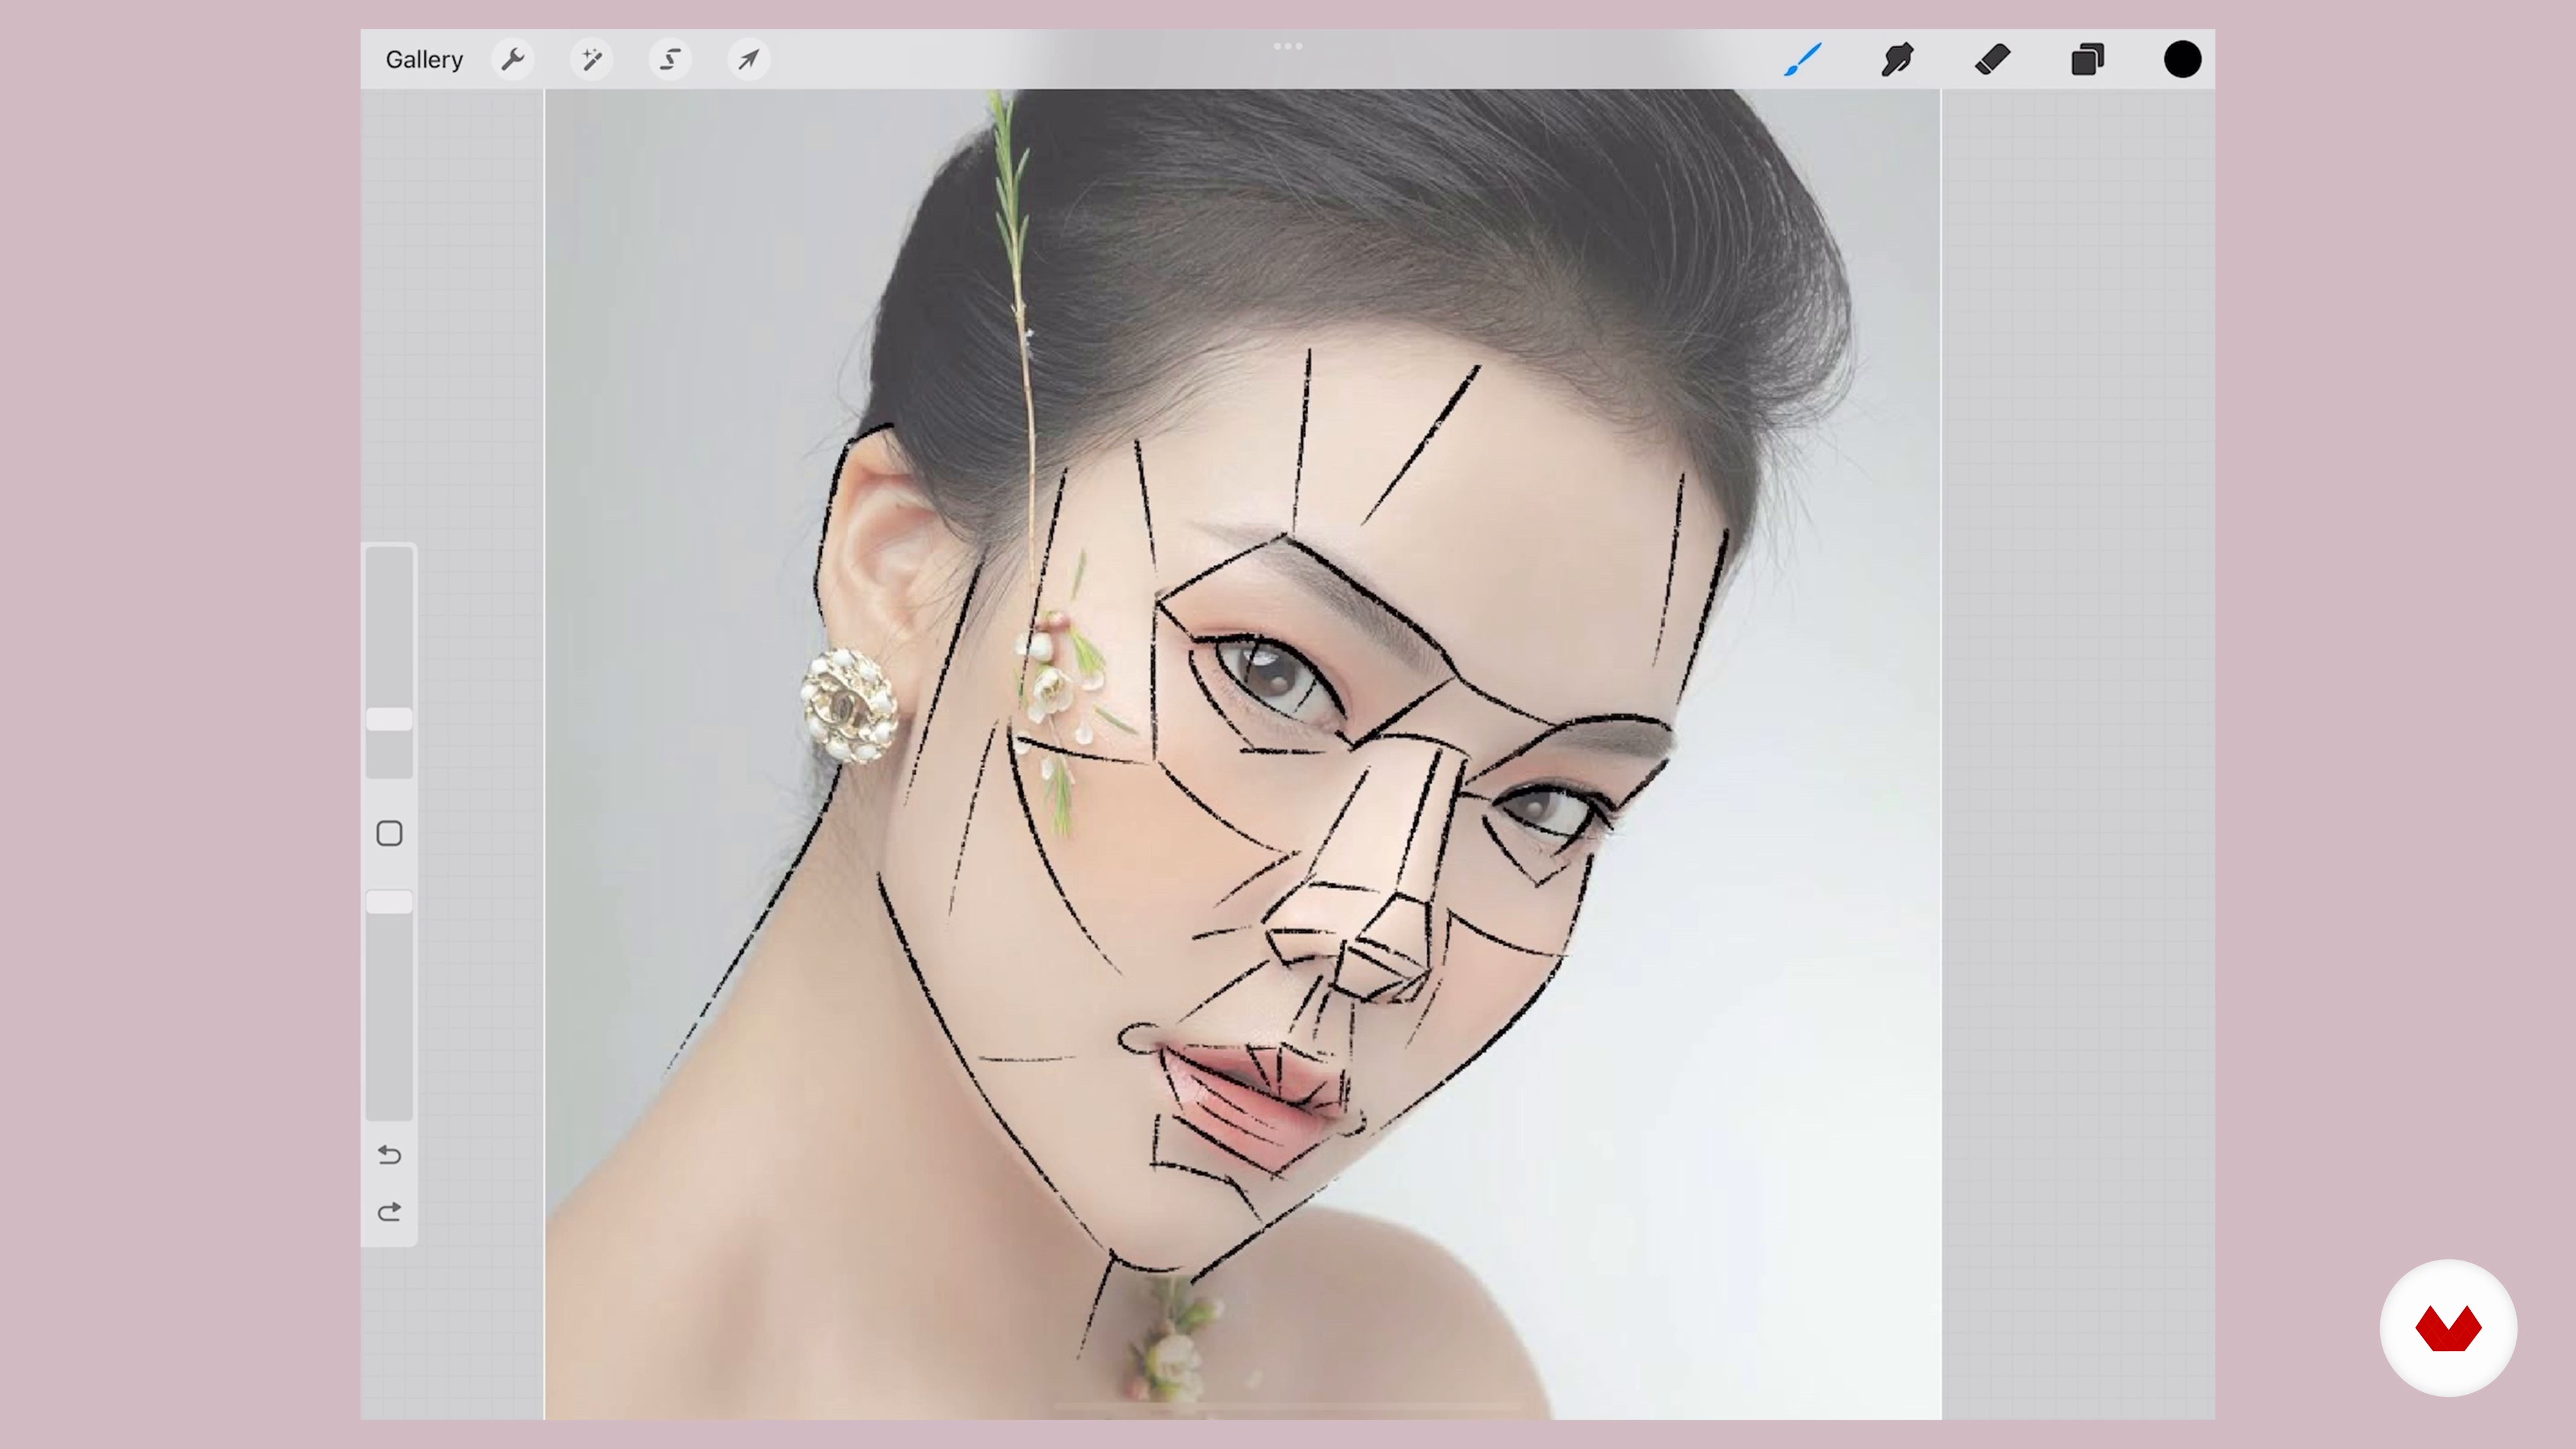Click the red logo badge at bottom right
The height and width of the screenshot is (1449, 2576).
pos(2448,1328)
